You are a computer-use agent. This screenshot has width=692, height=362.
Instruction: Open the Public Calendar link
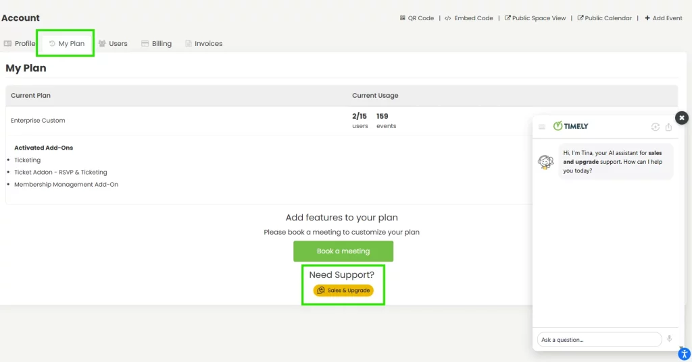click(x=604, y=18)
